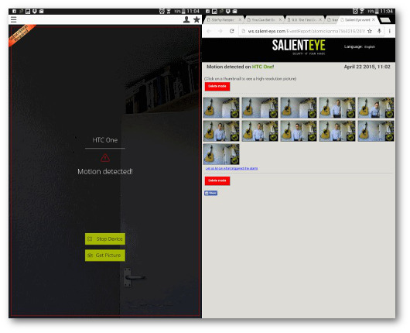The width and height of the screenshot is (410, 333).
Task: Click the top red Delete mode button
Action: pyautogui.click(x=217, y=87)
